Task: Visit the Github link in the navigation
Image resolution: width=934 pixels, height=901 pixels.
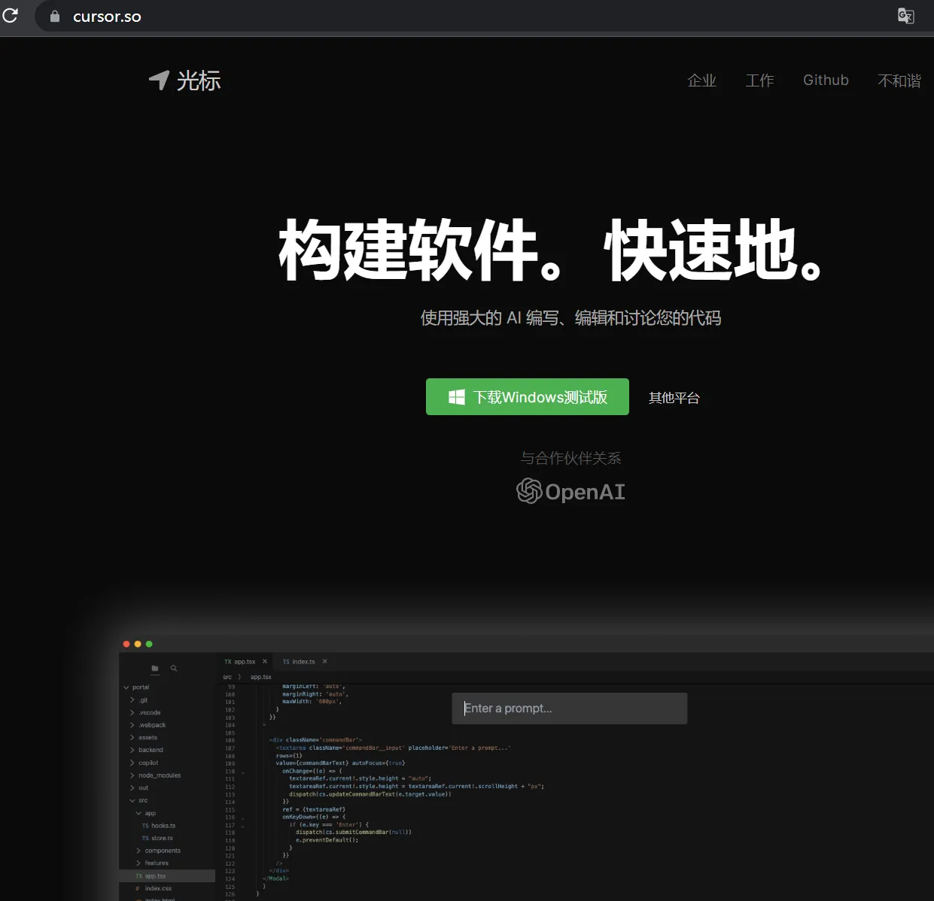Action: pyautogui.click(x=826, y=80)
